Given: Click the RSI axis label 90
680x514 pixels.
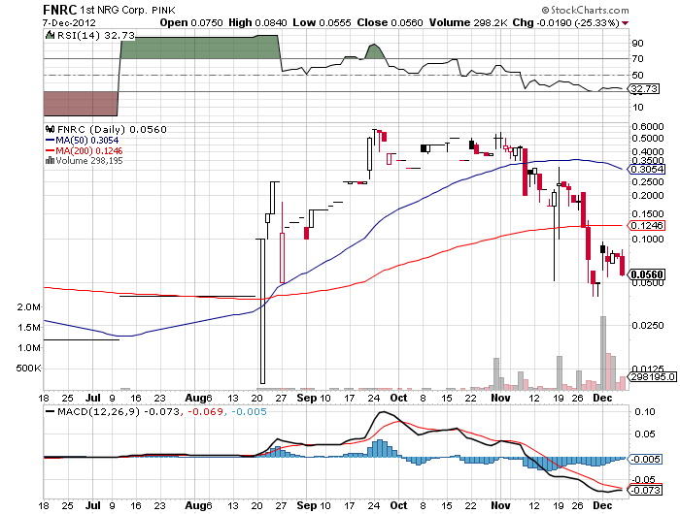Looking at the screenshot, I should 637,43.
